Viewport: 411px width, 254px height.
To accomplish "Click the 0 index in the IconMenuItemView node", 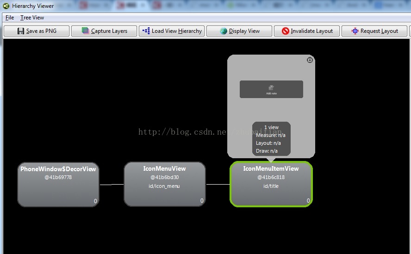I will [308, 200].
